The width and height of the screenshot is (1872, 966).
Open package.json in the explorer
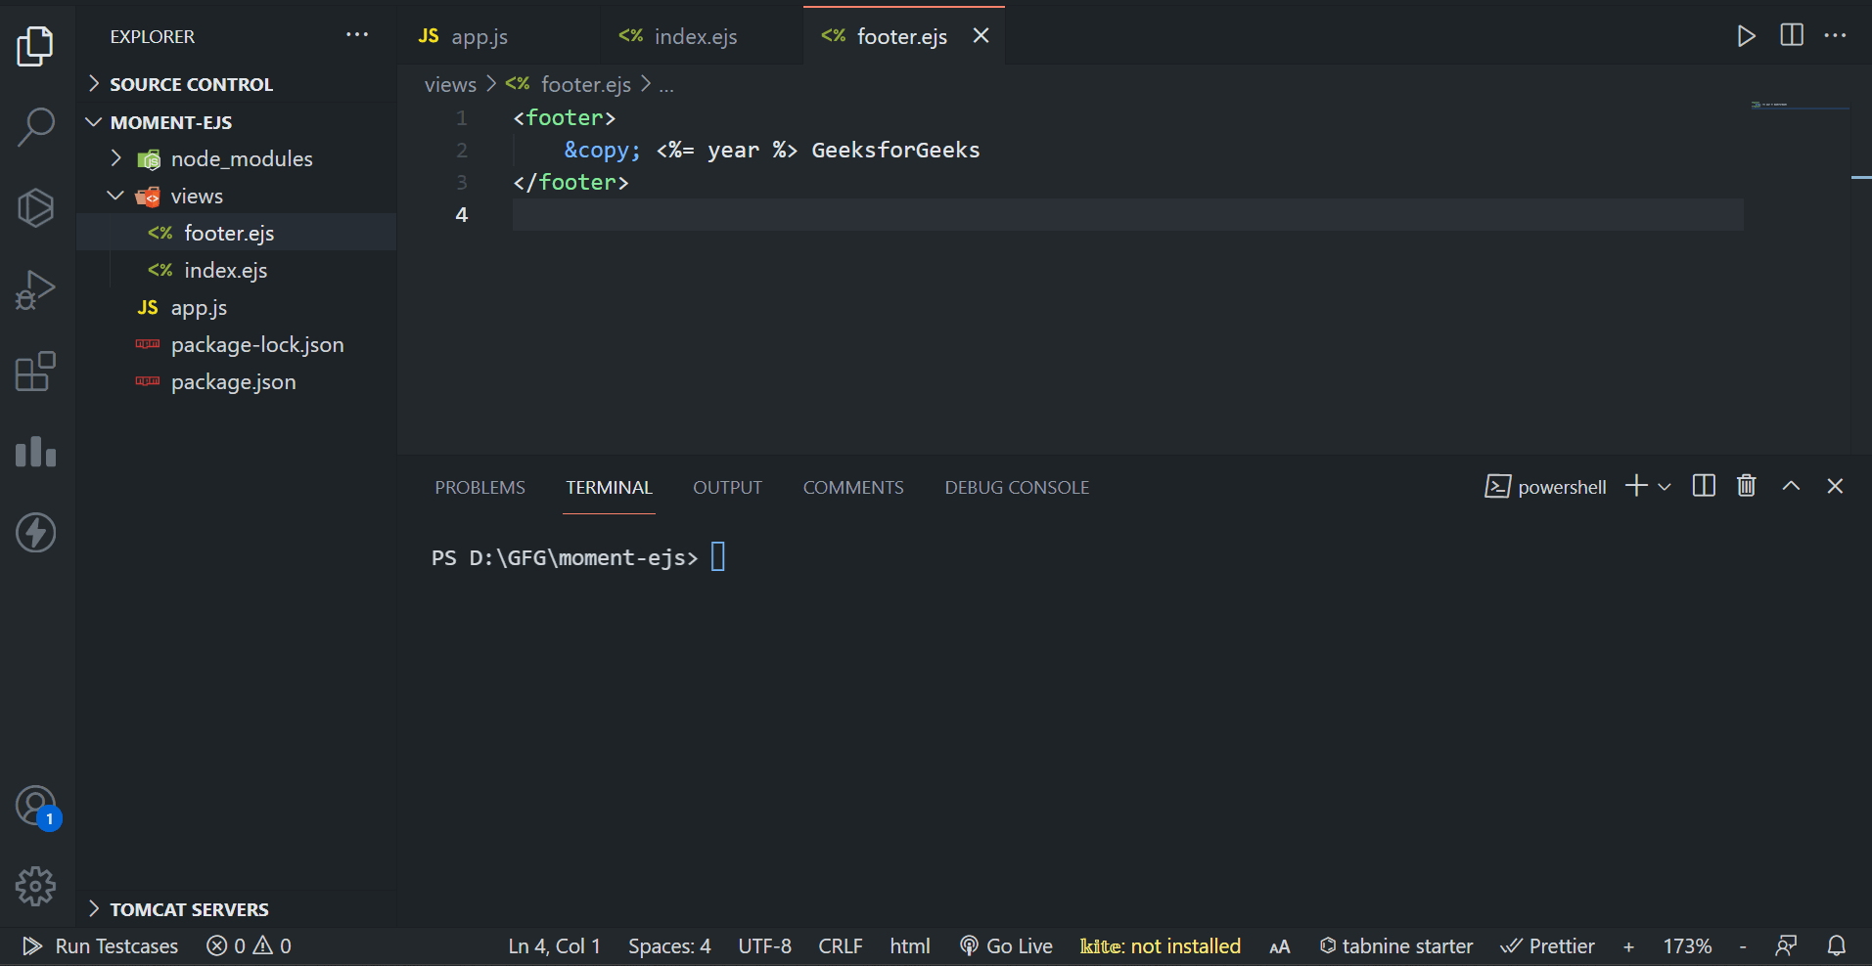tap(233, 381)
